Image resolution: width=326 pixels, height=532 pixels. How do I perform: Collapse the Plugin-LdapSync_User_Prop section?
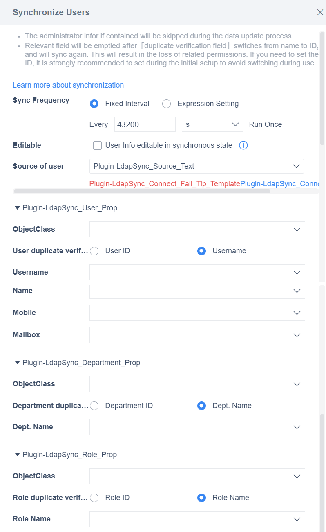[17, 207]
